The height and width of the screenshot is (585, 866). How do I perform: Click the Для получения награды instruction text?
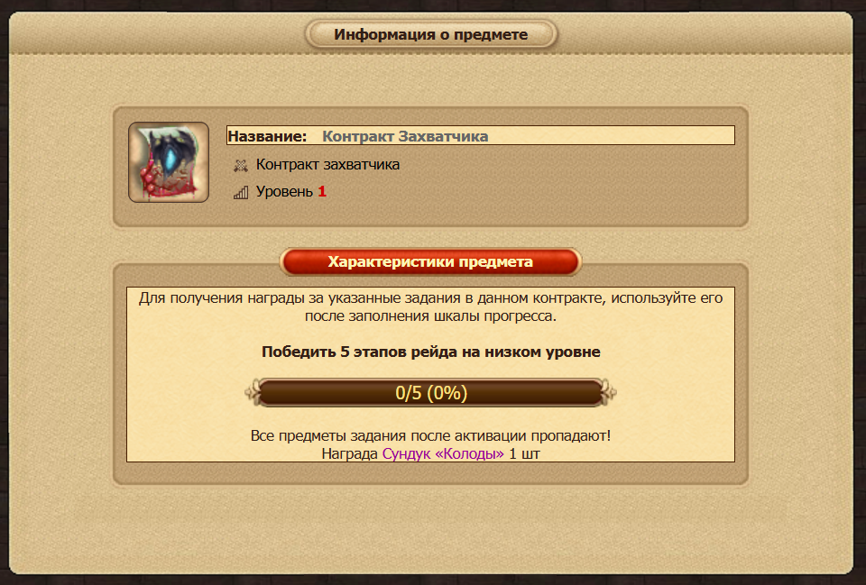click(x=431, y=306)
